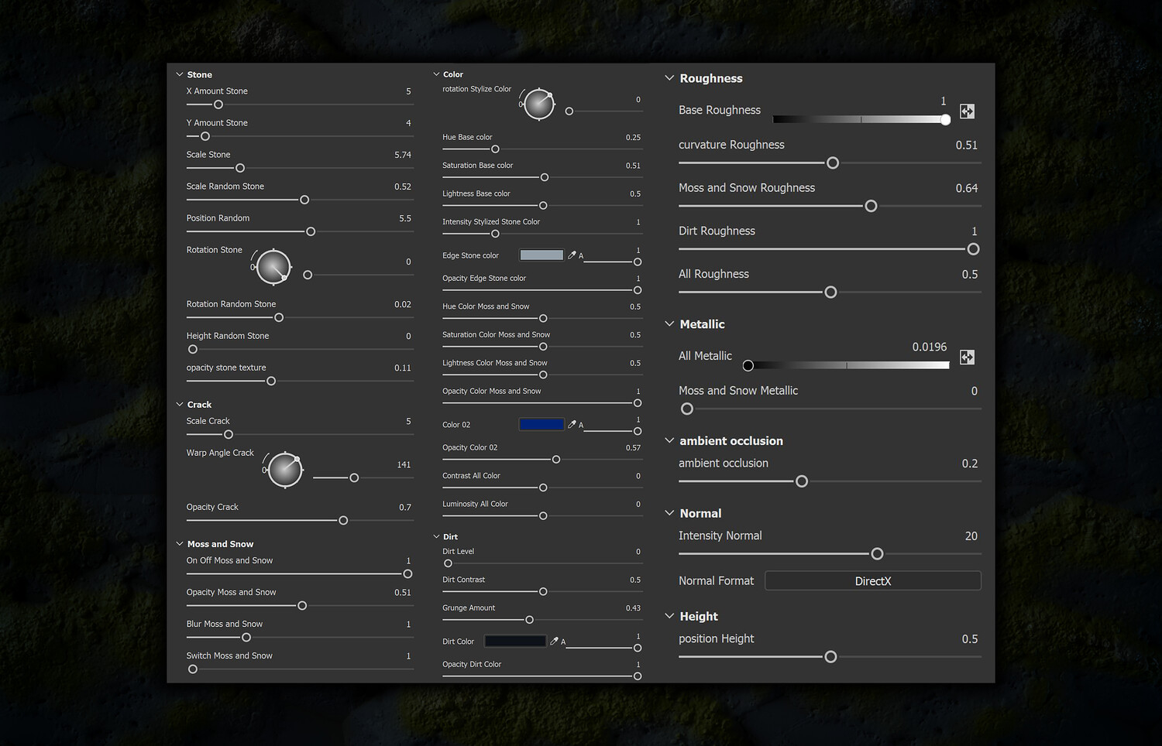Screen dimensions: 1162x746
Task: Click the All Metallic gradient slider handle
Action: tap(748, 365)
